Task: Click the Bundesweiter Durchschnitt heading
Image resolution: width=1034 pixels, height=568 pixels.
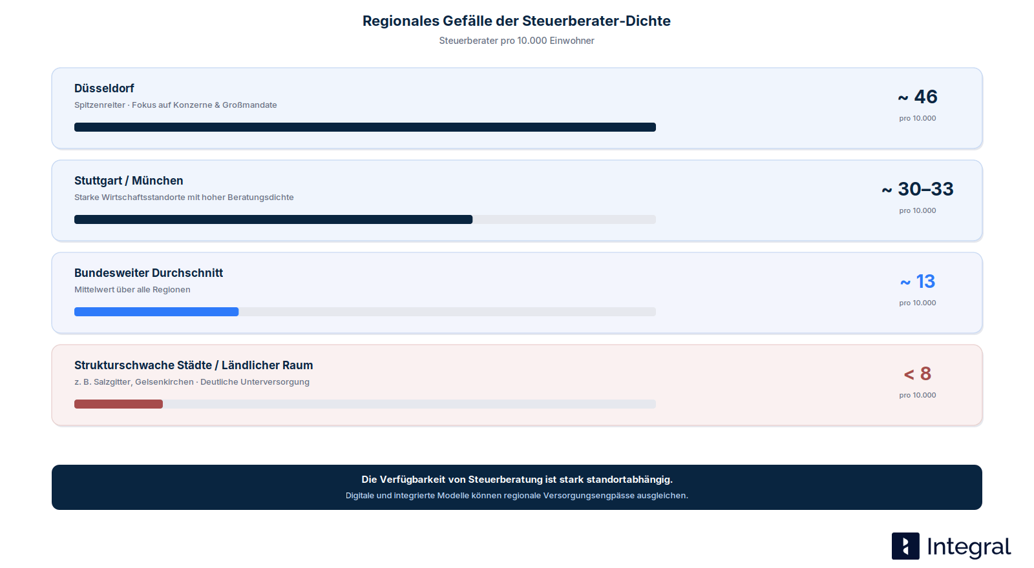Action: pos(149,273)
